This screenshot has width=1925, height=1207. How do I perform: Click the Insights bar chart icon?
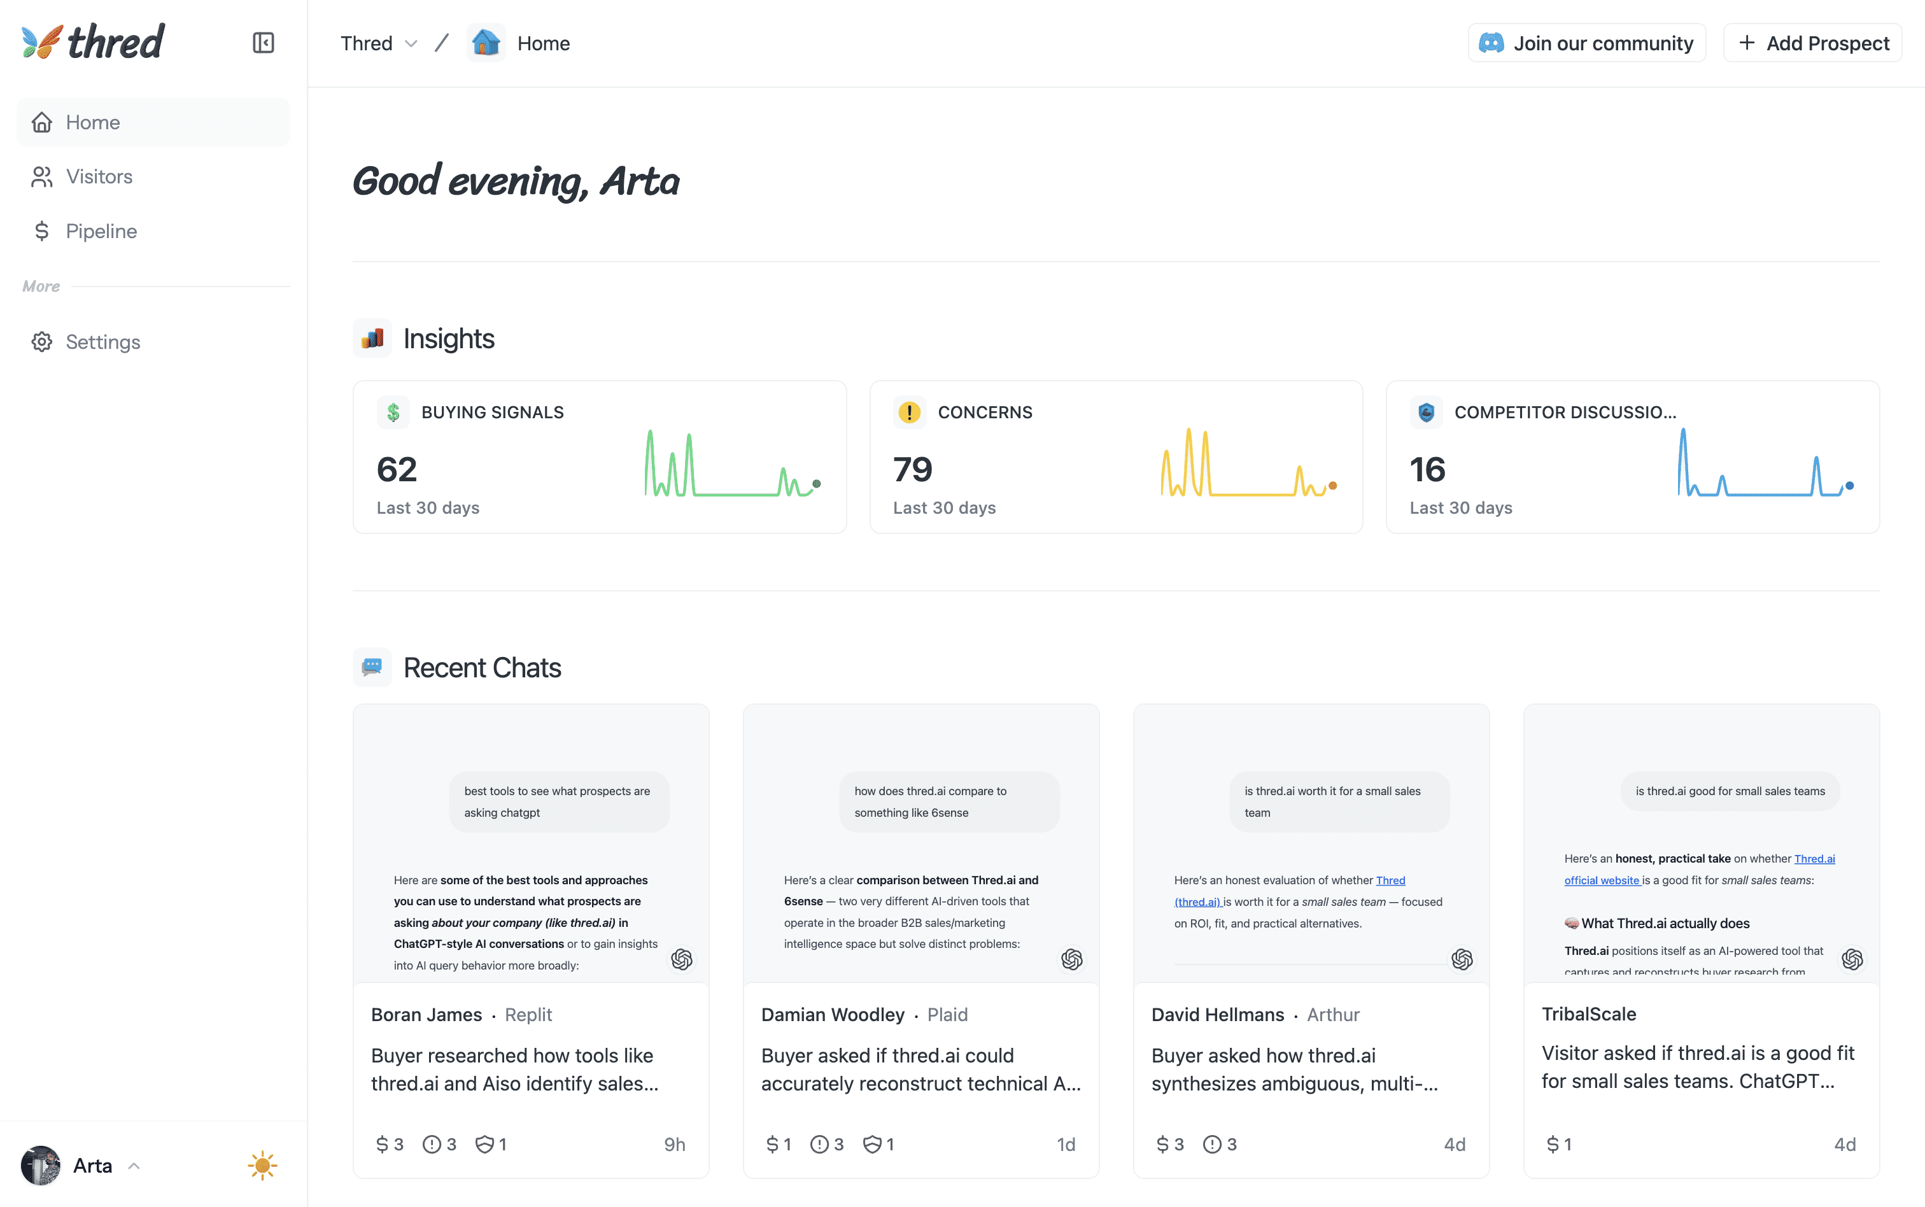(x=372, y=339)
